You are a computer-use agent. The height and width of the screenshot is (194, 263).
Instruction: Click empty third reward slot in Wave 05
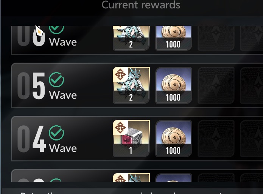(216, 85)
